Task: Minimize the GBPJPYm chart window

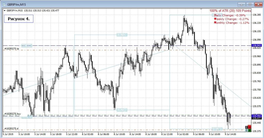Action: point(241,4)
